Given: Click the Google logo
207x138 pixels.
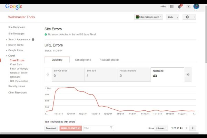Looking at the screenshot, I should [14, 7].
